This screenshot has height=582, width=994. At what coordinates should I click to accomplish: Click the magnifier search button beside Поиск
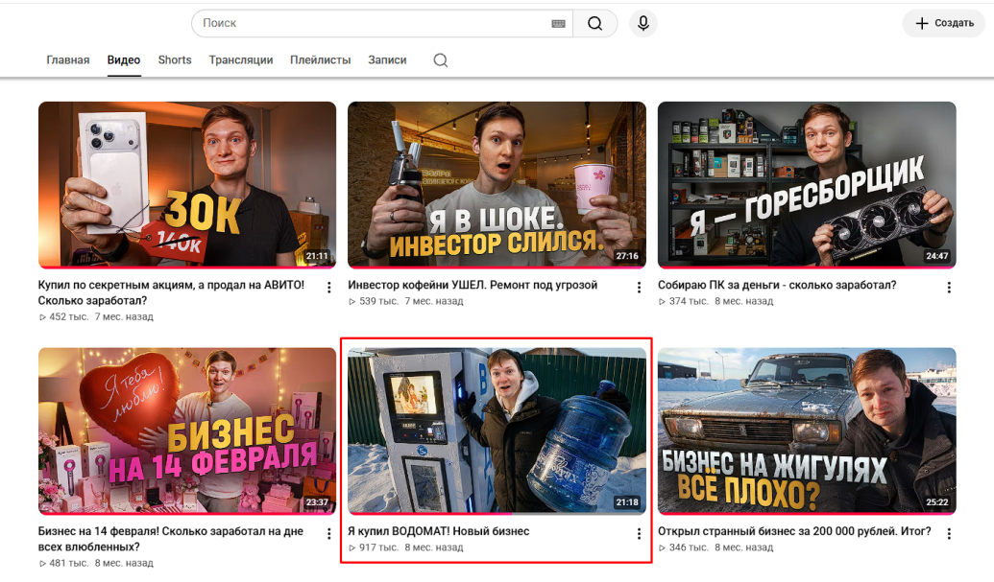tap(594, 23)
